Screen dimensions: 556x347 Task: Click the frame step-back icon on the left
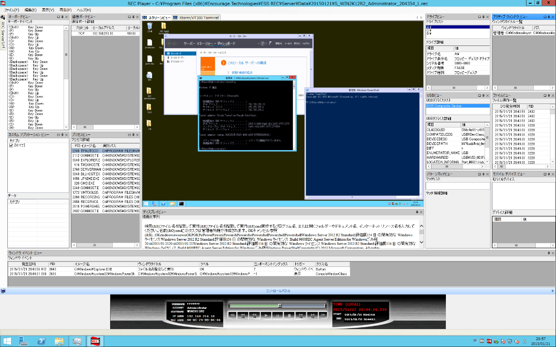232,316
